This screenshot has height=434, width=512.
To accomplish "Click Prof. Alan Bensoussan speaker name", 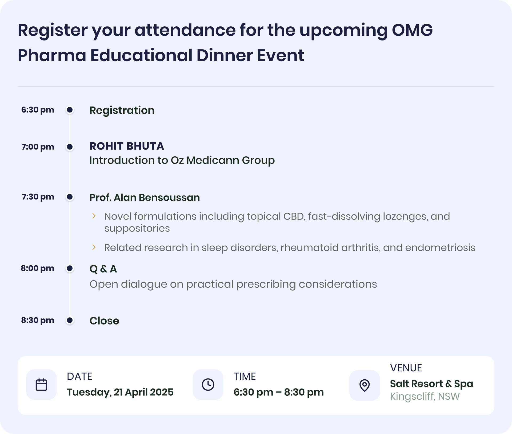I will [x=145, y=197].
